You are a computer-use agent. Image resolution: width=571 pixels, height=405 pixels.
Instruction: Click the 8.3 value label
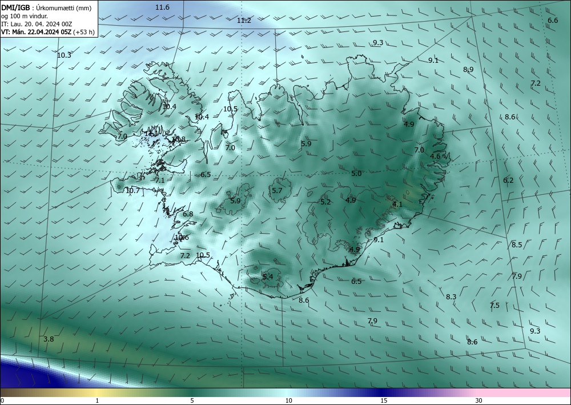(x=451, y=297)
